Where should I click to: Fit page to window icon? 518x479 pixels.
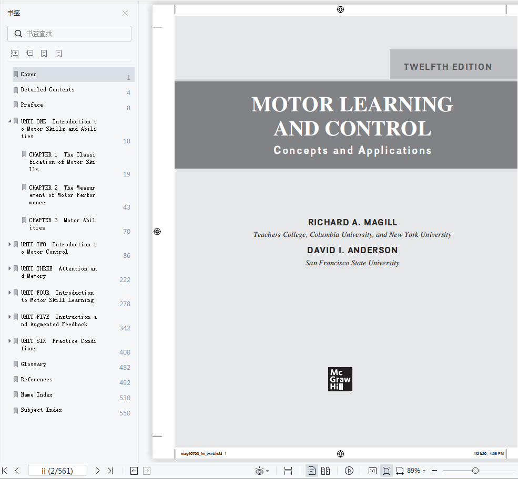tap(386, 471)
